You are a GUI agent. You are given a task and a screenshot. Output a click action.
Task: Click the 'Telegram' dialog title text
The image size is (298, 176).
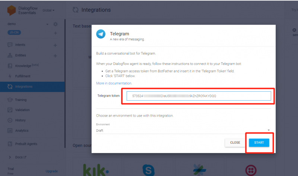120,34
